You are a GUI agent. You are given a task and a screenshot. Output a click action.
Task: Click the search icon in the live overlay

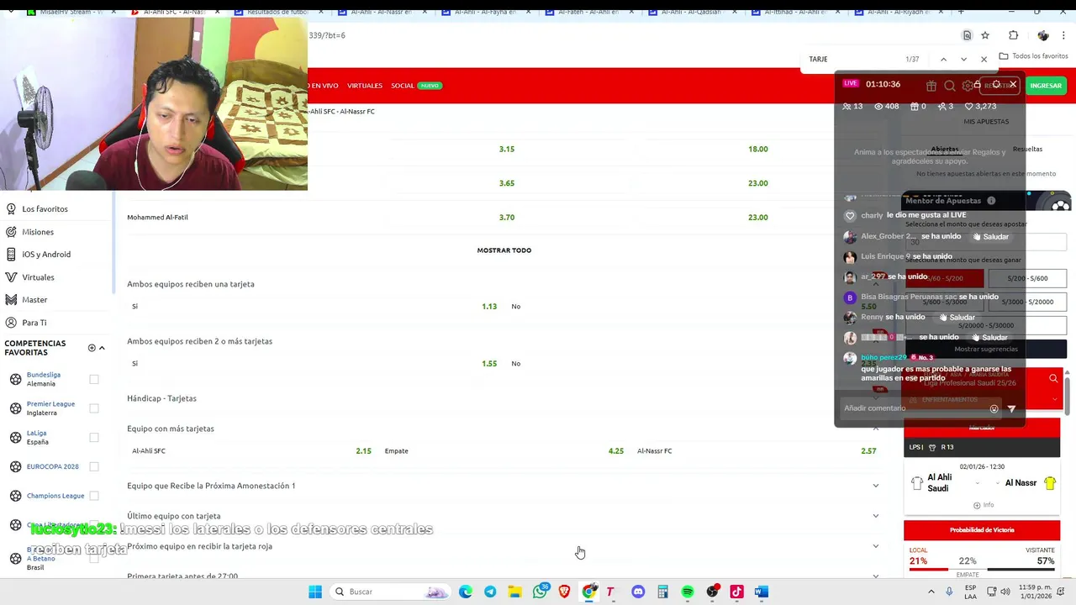coord(950,86)
